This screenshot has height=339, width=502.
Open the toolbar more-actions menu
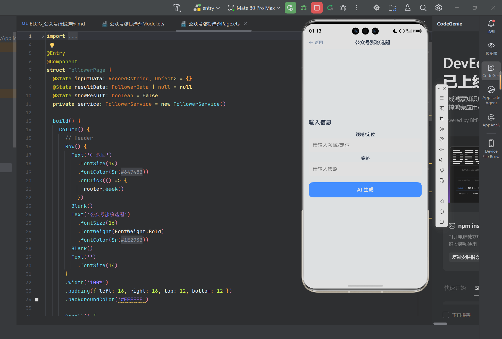tap(356, 8)
